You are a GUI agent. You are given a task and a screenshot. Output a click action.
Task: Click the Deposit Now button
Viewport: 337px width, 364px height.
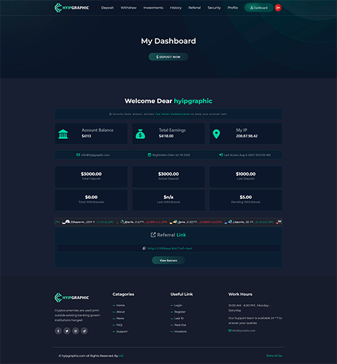[x=168, y=57]
